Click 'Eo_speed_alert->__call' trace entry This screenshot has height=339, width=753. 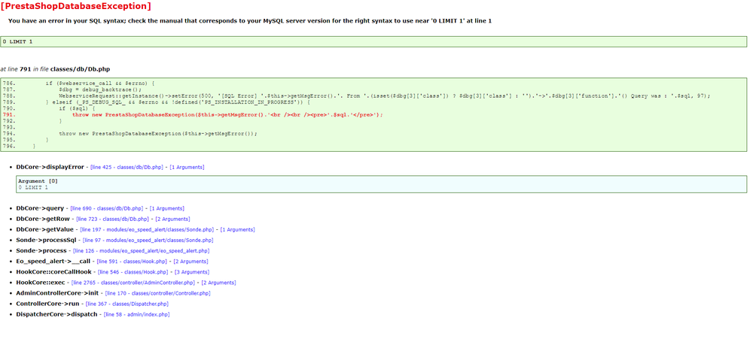53,261
